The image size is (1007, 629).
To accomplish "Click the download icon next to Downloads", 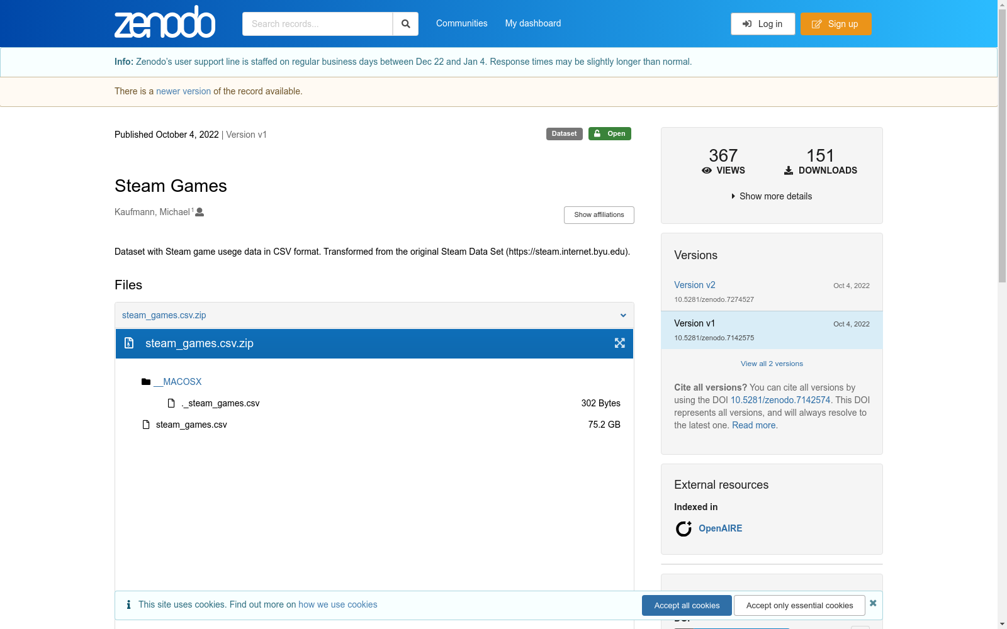I will pyautogui.click(x=789, y=170).
